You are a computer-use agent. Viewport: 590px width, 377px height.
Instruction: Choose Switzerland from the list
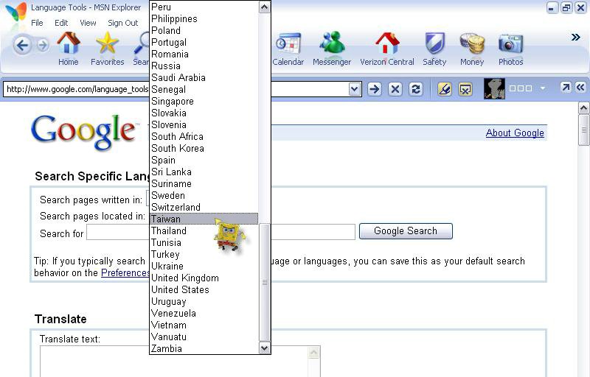(x=204, y=207)
